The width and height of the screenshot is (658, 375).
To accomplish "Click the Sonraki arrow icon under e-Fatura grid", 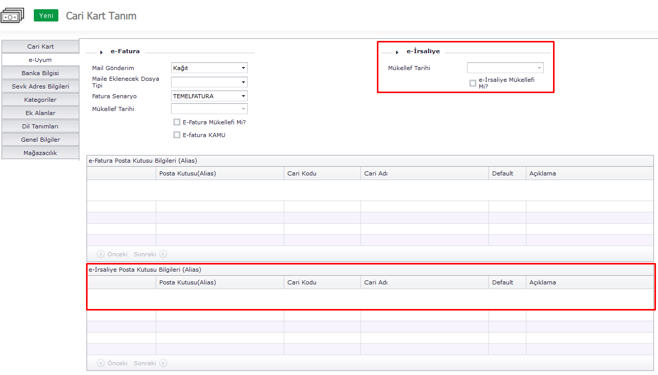I will point(163,254).
